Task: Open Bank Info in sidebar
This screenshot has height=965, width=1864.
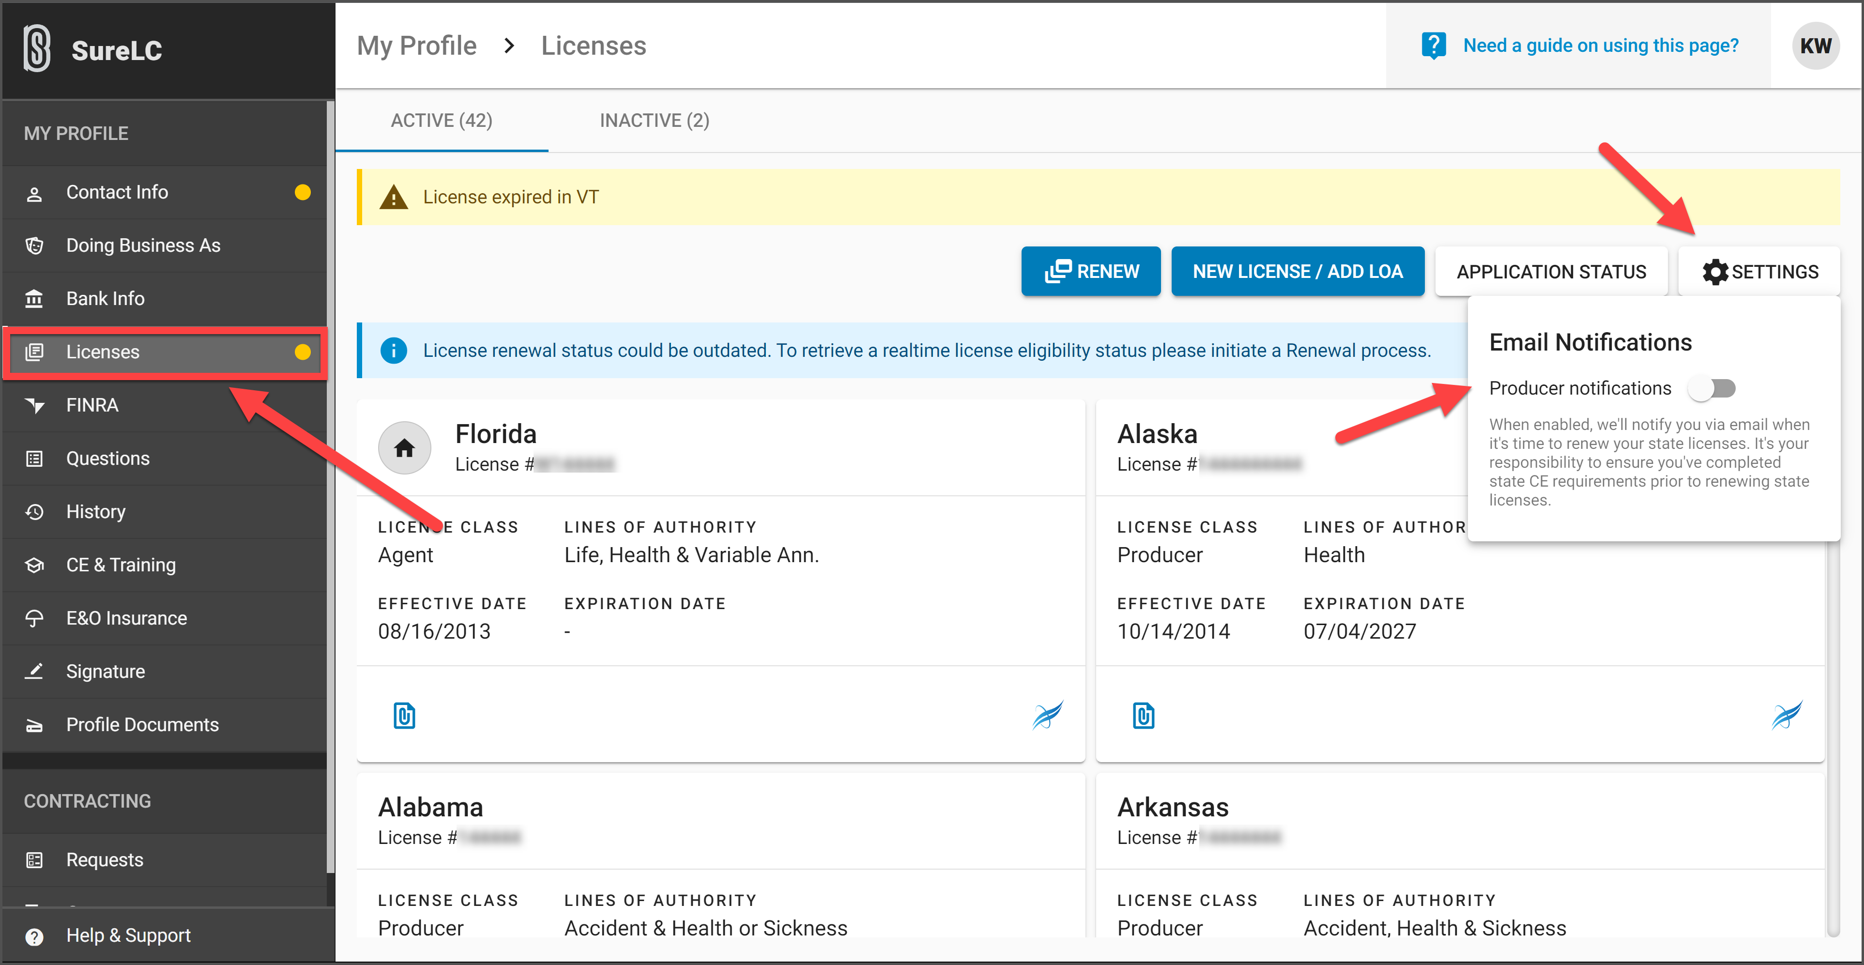Action: [x=165, y=298]
